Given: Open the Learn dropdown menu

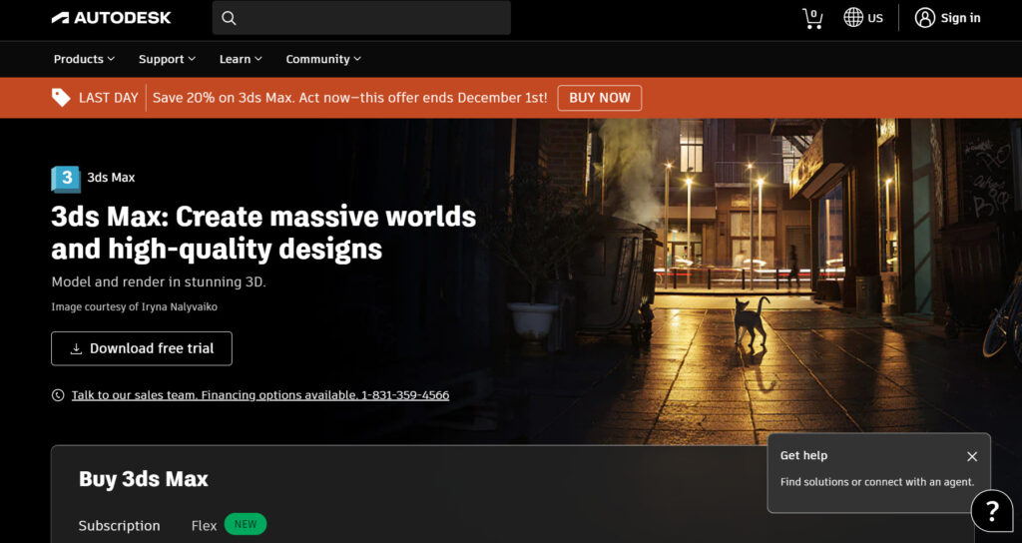Looking at the screenshot, I should [241, 59].
